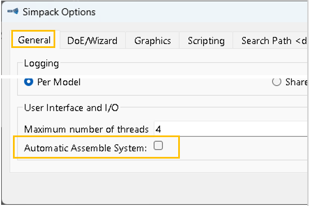Click the Simpack Options window title text
The height and width of the screenshot is (206, 309).
(59, 12)
